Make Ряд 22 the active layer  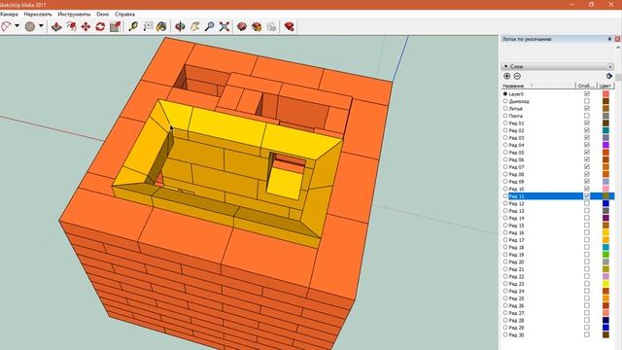point(505,276)
